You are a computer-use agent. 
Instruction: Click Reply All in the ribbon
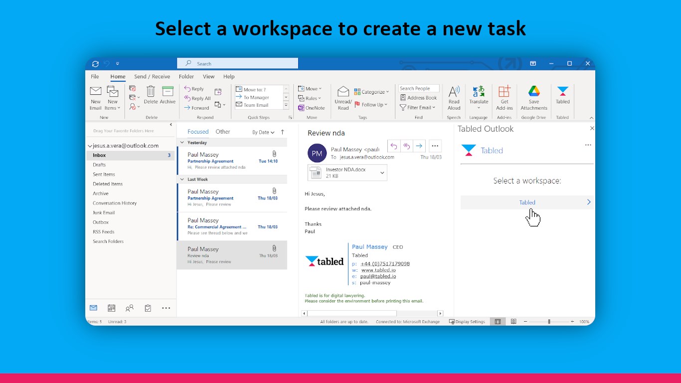tap(197, 98)
